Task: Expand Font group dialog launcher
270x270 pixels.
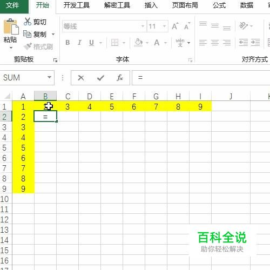Action: click(x=190, y=60)
